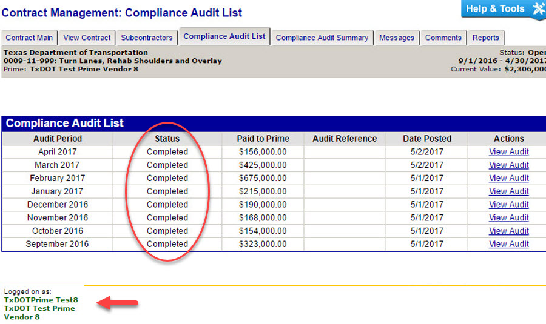The width and height of the screenshot is (546, 324).
Task: View Audit for April 2017
Action: click(x=508, y=152)
